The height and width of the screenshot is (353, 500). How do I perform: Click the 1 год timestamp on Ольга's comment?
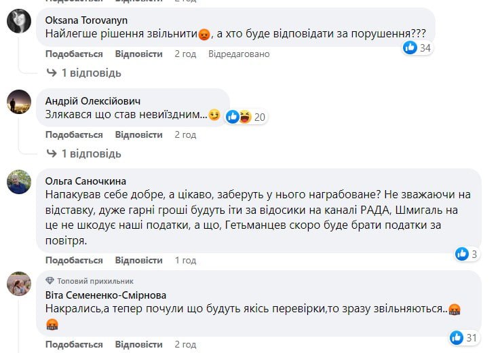pyautogui.click(x=185, y=260)
